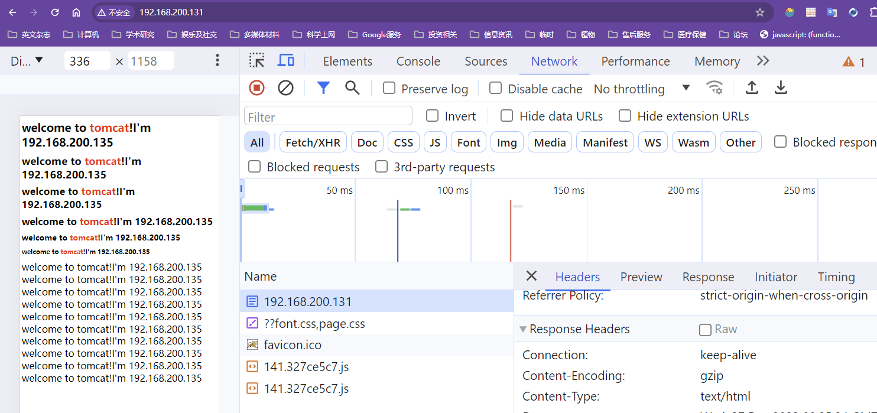The height and width of the screenshot is (413, 877).
Task: Click the stop recording network log icon
Action: pos(256,88)
